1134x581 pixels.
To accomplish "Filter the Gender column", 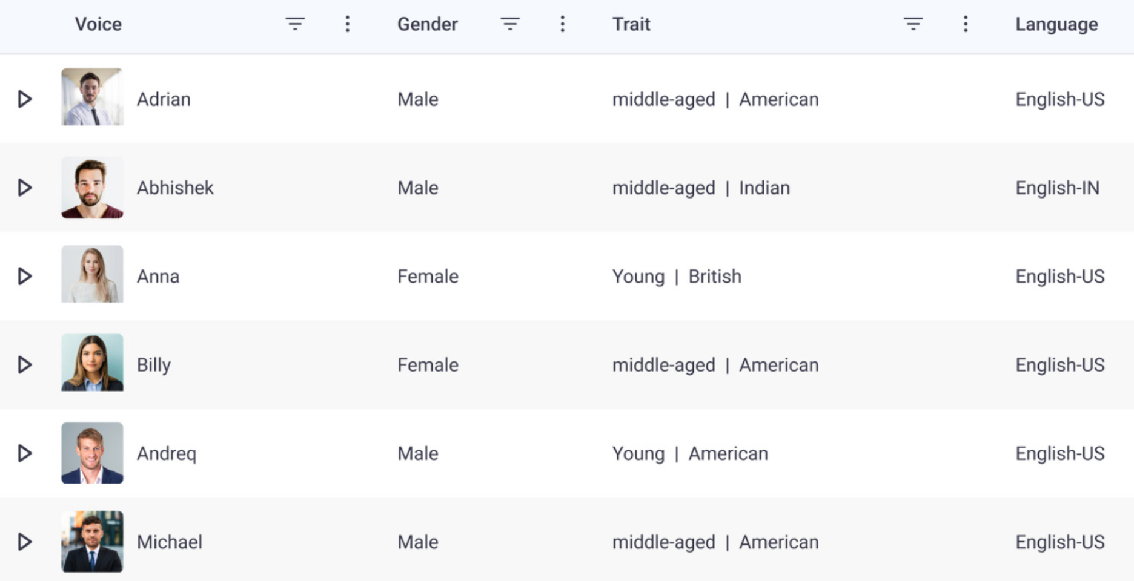I will tap(510, 24).
